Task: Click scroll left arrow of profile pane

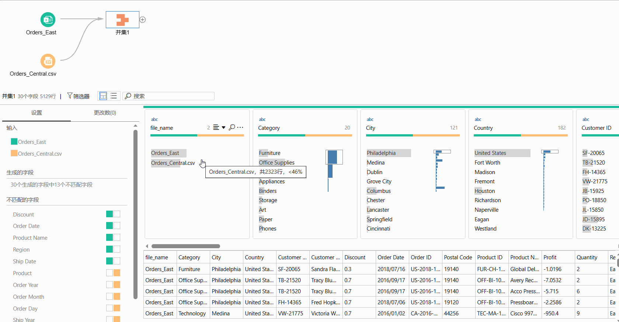Action: pyautogui.click(x=147, y=246)
